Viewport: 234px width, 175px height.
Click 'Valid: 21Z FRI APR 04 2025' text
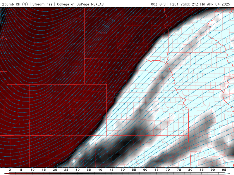coord(205,4)
